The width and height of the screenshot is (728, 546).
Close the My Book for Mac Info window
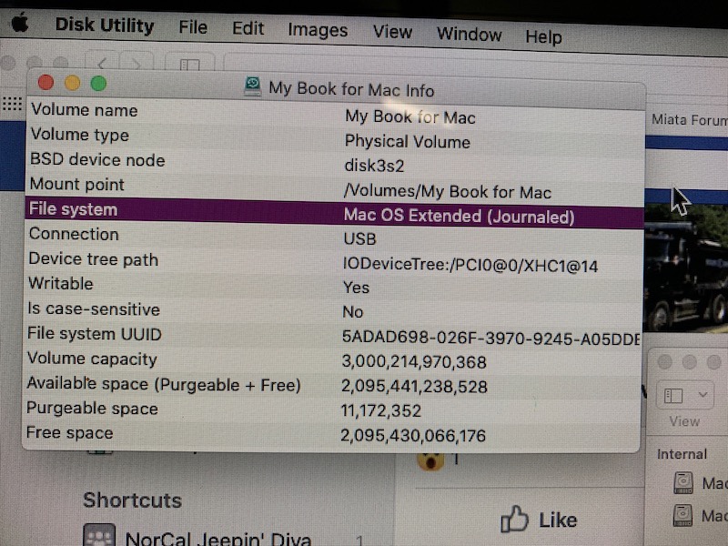click(45, 83)
